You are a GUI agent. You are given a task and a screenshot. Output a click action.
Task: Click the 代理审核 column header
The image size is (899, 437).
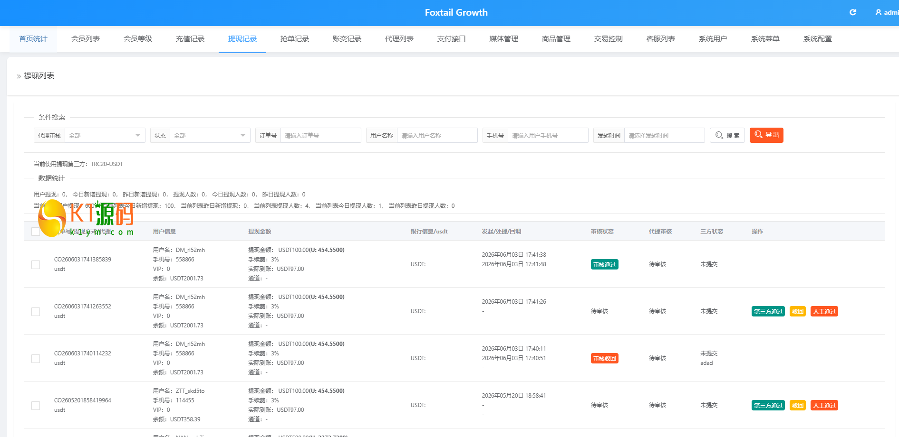pyautogui.click(x=660, y=232)
